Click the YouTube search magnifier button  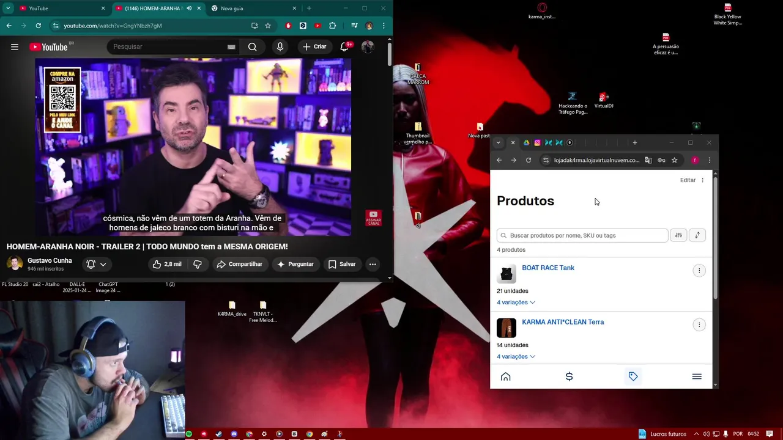point(252,46)
